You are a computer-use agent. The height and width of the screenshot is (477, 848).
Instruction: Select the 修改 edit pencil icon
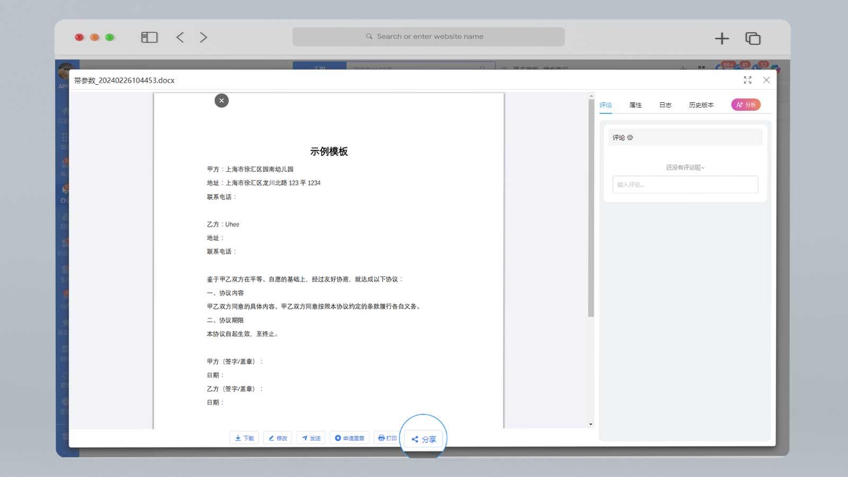point(272,438)
